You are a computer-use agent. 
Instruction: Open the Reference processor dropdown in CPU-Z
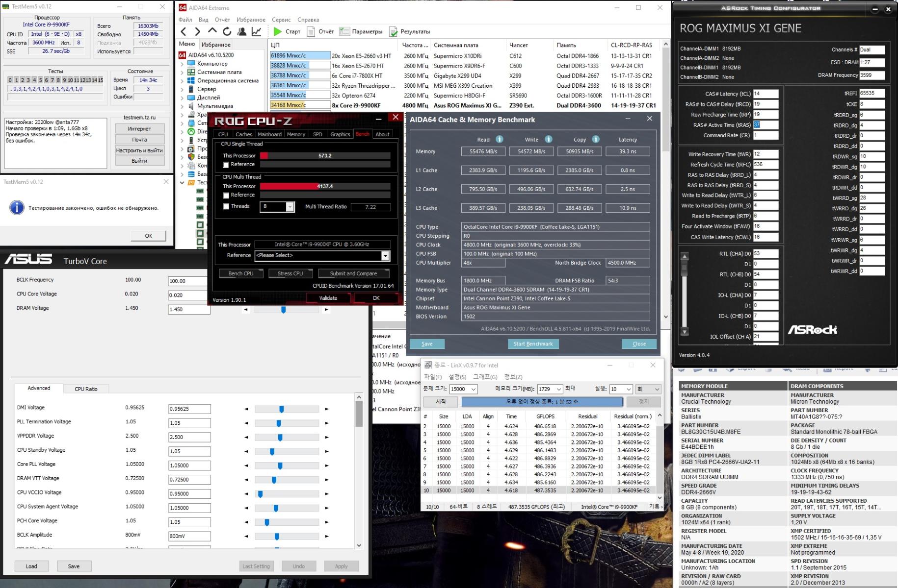pos(385,255)
